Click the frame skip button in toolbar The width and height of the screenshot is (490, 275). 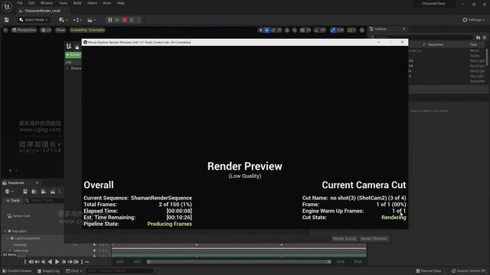pyautogui.click(x=117, y=20)
